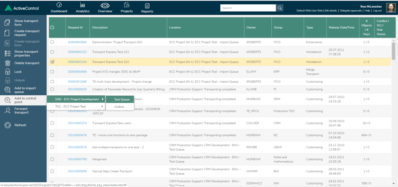Click the Lock padlock icon
The width and height of the screenshot is (398, 187).
(x=8, y=72)
